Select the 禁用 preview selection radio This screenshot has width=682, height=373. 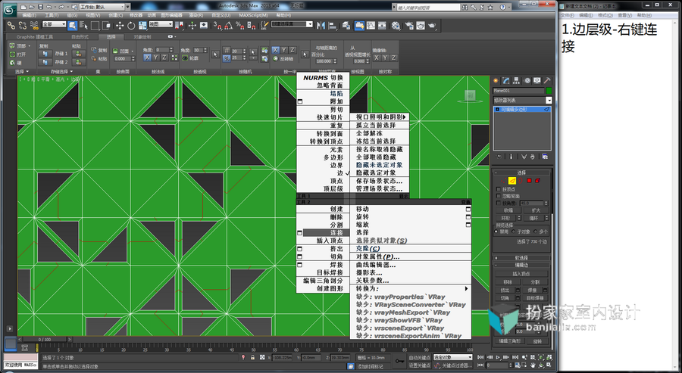[x=496, y=232]
